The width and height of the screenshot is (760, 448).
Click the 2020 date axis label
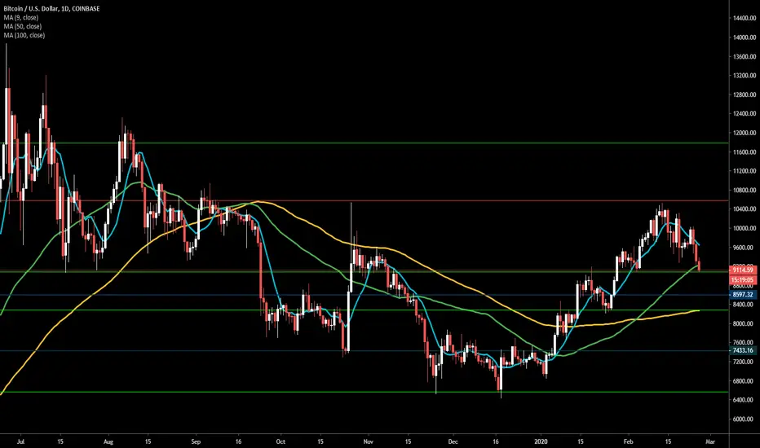pyautogui.click(x=541, y=441)
